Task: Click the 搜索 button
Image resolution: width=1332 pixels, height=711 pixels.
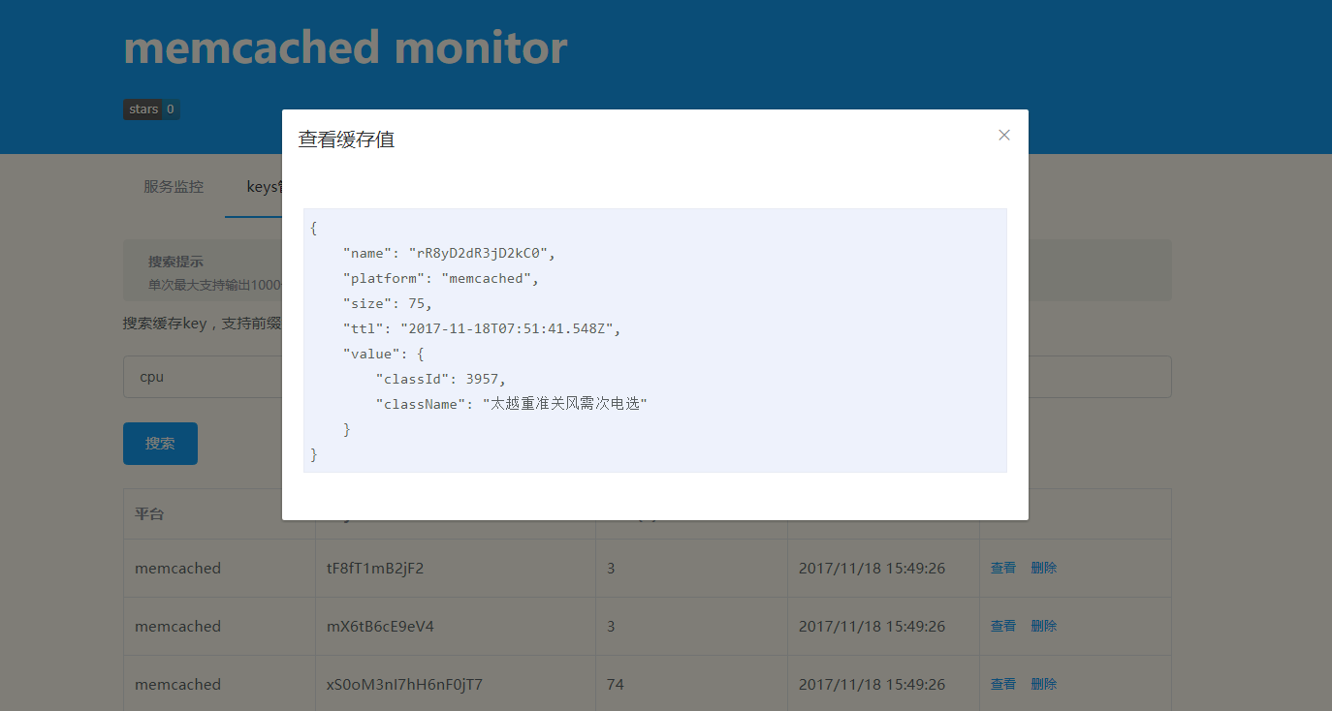Action: point(160,444)
